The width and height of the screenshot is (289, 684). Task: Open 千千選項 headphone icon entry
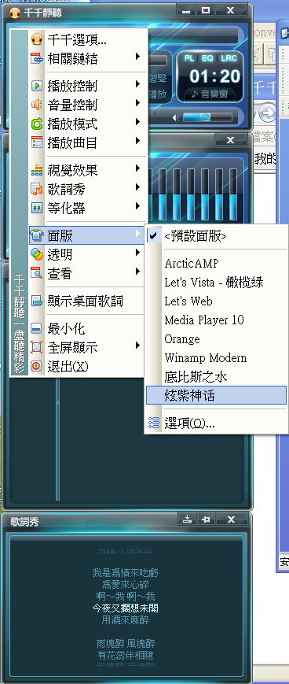37,39
